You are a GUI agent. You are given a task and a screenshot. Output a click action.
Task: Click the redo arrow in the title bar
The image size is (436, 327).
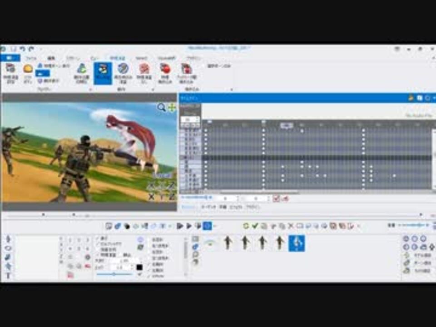tap(31, 49)
